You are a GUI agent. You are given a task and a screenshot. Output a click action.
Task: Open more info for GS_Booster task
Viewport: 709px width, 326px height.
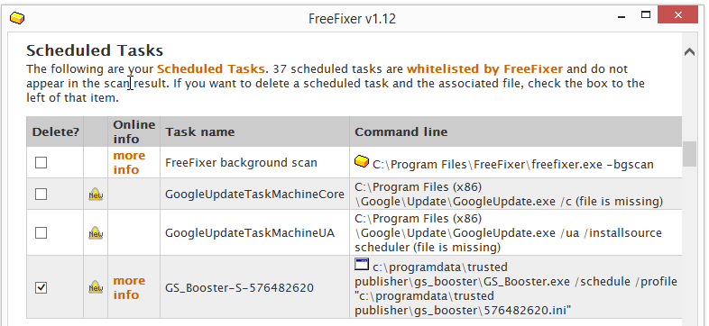[x=129, y=287]
